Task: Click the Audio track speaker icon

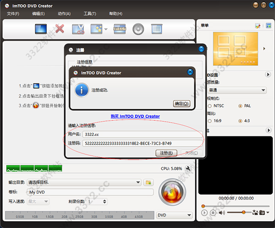Action: click(x=138, y=29)
